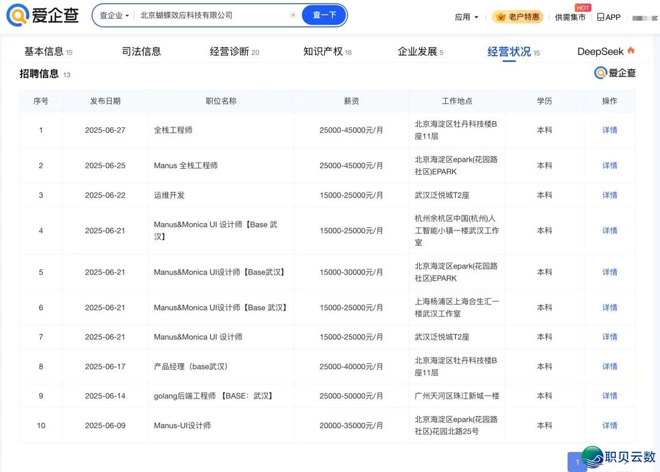
Task: Click location 北京海淀区epark 花园北路25号
Action: pyautogui.click(x=456, y=426)
